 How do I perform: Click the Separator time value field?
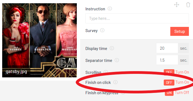pyautogui.click(x=167, y=60)
